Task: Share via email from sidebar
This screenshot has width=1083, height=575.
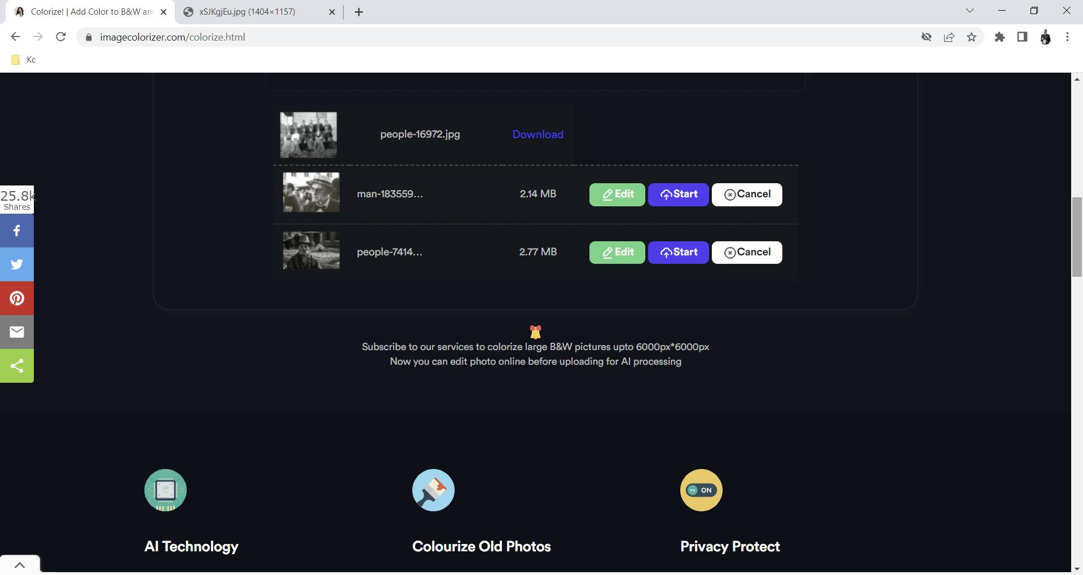Action: tap(17, 332)
